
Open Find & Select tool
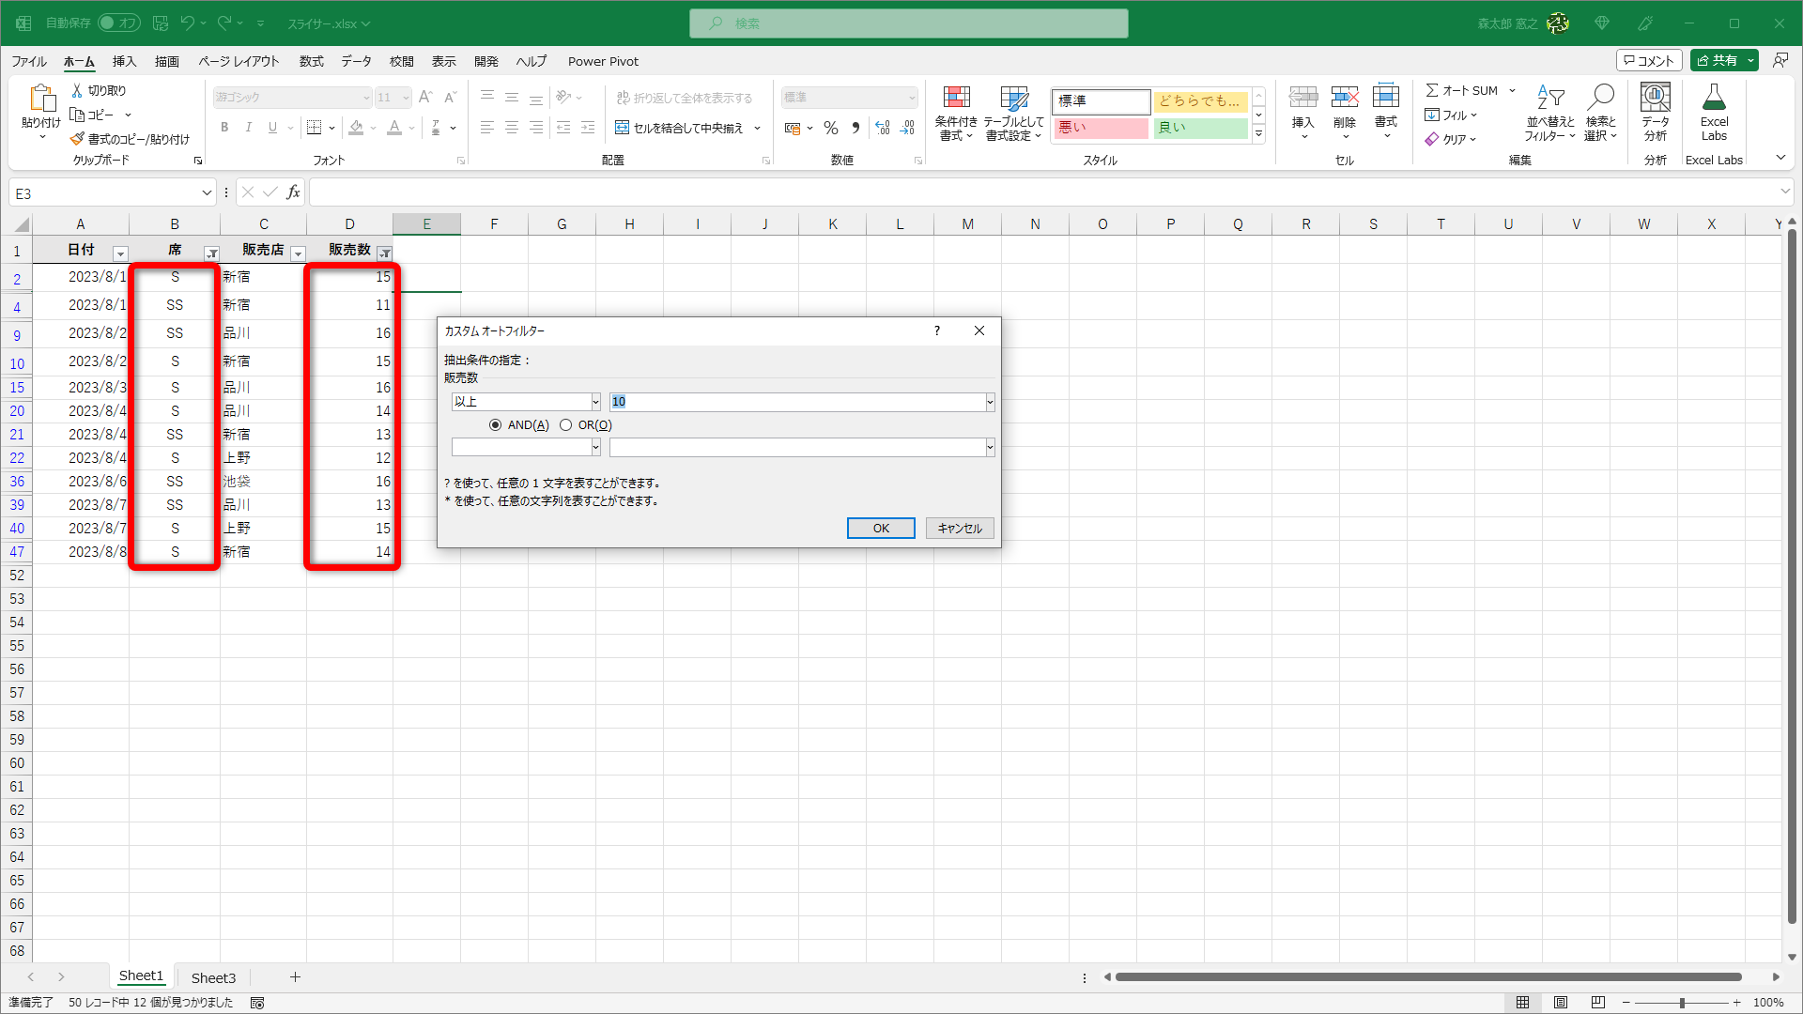[1600, 99]
